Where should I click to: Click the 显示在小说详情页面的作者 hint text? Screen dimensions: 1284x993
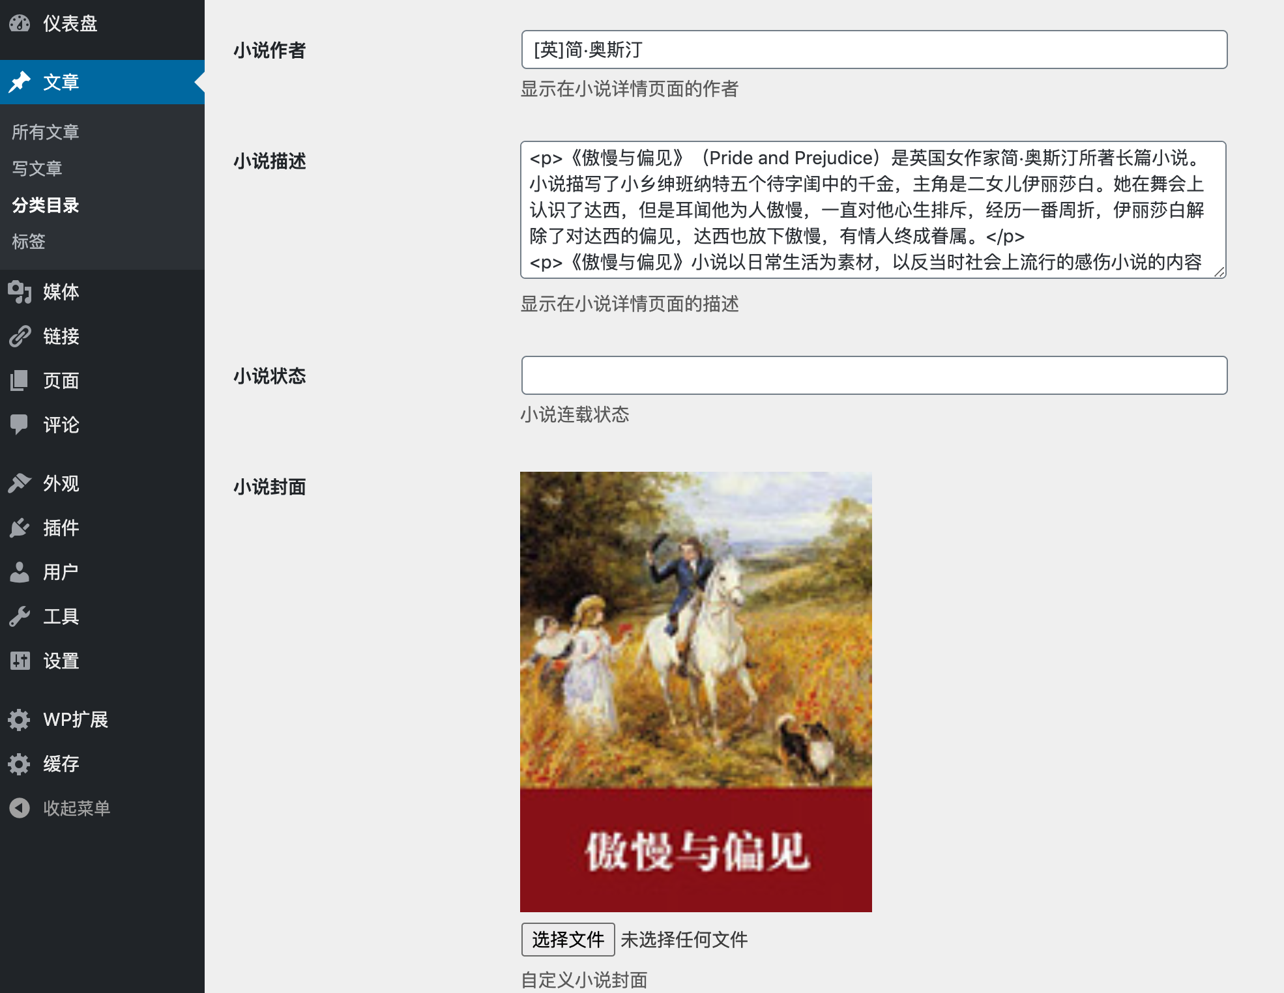click(630, 89)
